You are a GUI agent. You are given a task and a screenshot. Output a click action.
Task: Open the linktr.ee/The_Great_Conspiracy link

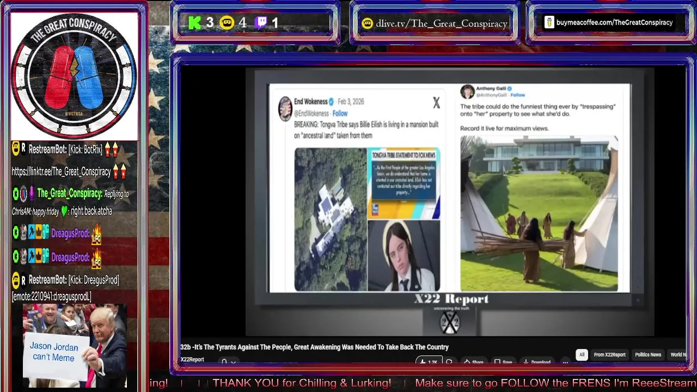click(62, 171)
